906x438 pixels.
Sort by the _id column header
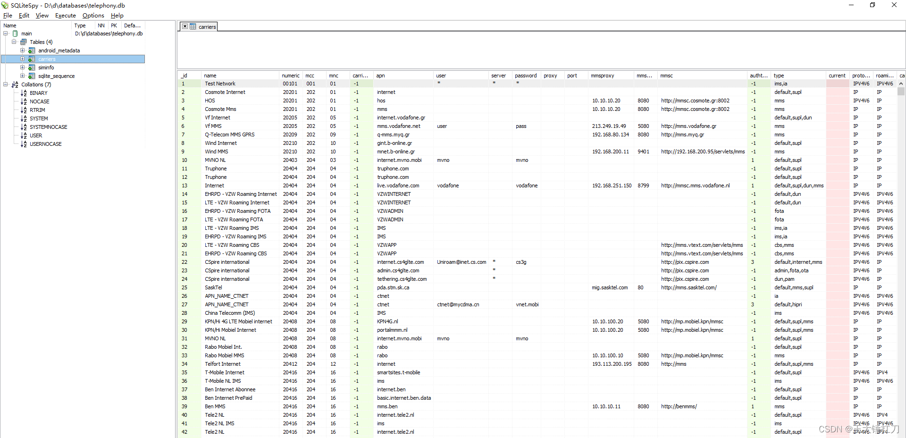click(x=190, y=76)
